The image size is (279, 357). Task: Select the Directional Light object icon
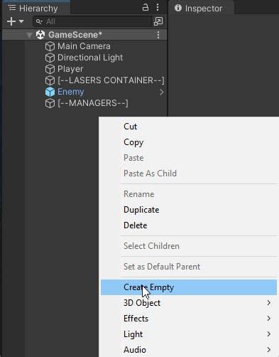coord(50,58)
